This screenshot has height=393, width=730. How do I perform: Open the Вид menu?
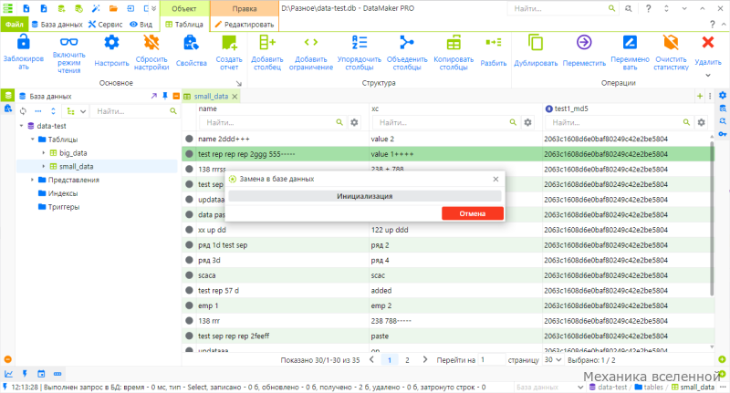pyautogui.click(x=141, y=25)
